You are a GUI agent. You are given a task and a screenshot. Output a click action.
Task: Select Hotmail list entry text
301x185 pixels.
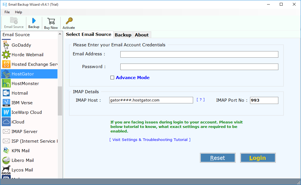pyautogui.click(x=20, y=93)
